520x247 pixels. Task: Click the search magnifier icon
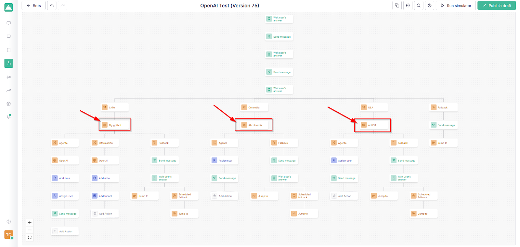coord(419,6)
